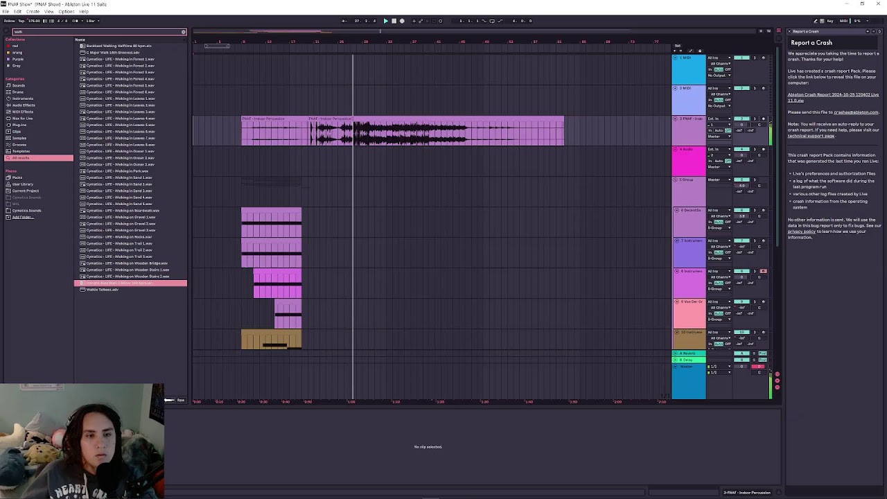Open the Options menu
Screen dimensions: 887x499
(x=67, y=12)
